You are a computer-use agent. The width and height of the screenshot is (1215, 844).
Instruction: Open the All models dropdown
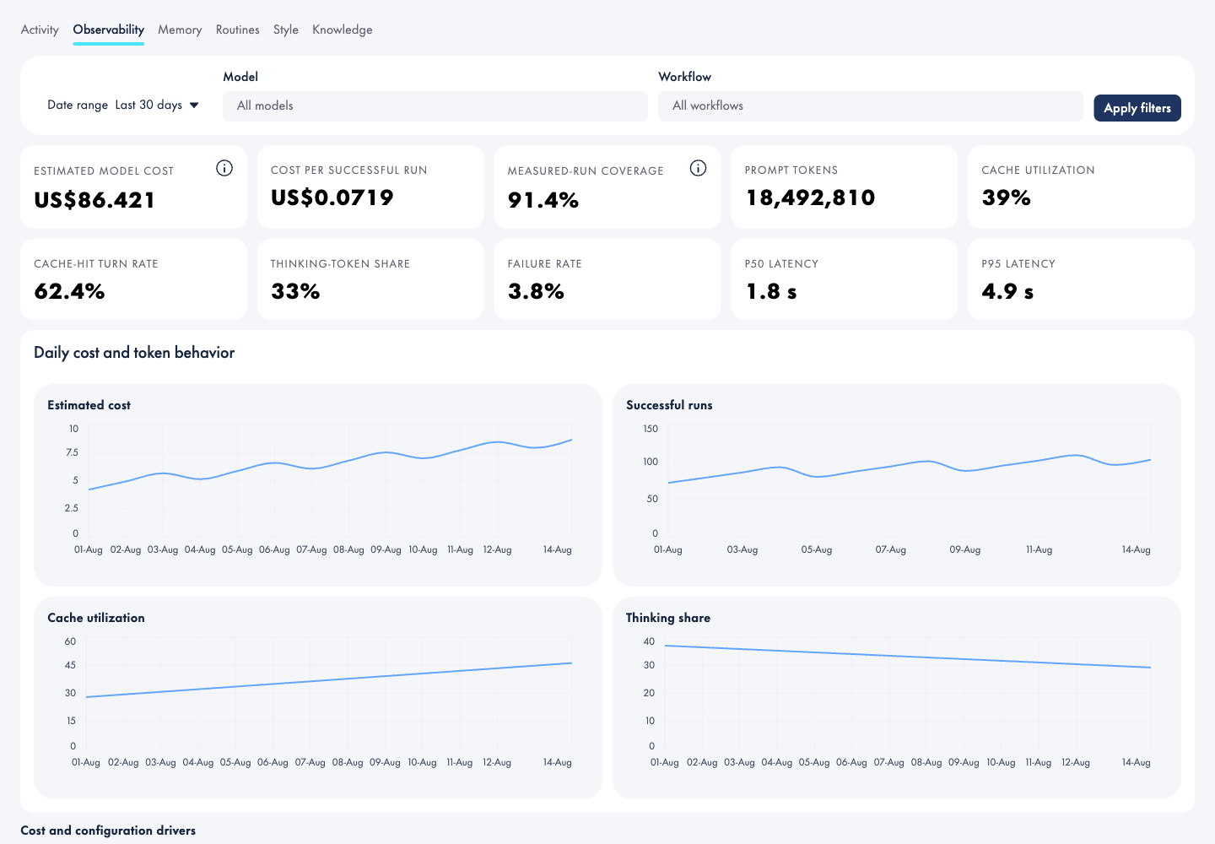(x=435, y=106)
